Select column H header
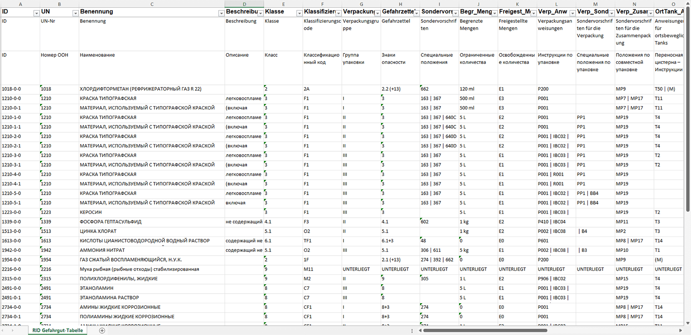The image size is (691, 335). [x=400, y=4]
